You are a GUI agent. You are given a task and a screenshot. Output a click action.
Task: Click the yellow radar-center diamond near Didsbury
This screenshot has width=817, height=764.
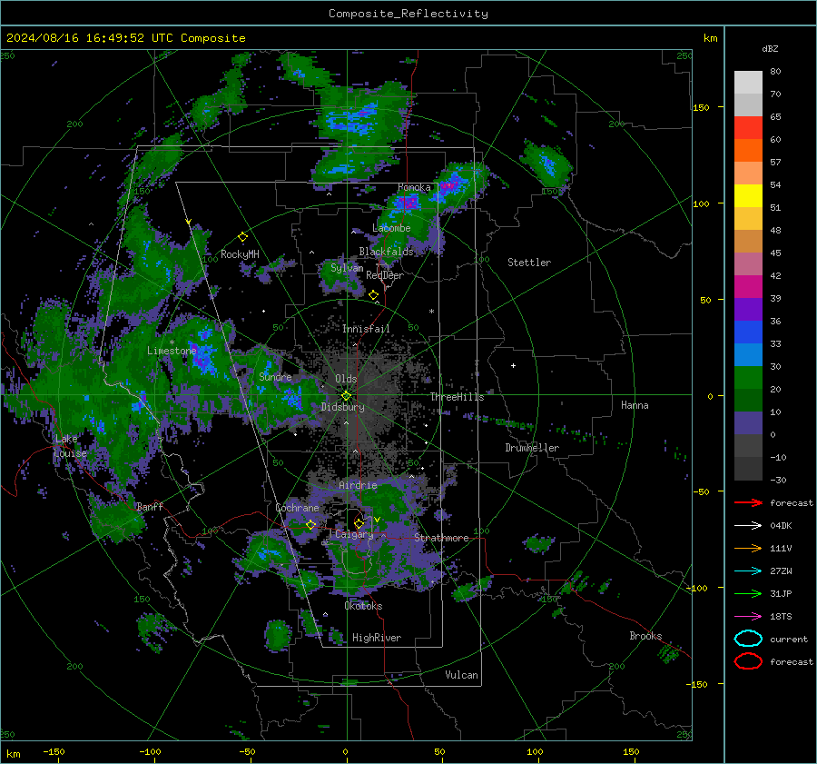coord(347,396)
